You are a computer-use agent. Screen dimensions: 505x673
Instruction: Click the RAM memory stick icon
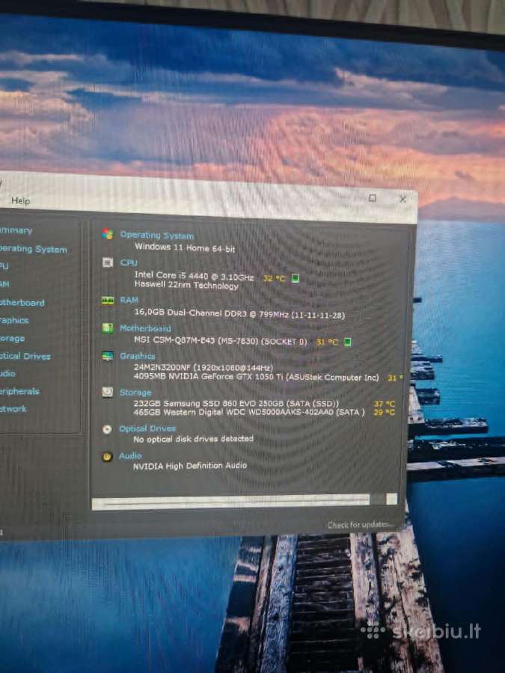point(107,301)
